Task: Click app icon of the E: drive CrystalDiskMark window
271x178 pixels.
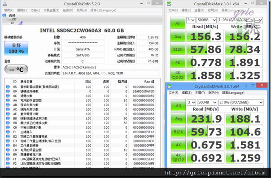Action: coord(170,86)
